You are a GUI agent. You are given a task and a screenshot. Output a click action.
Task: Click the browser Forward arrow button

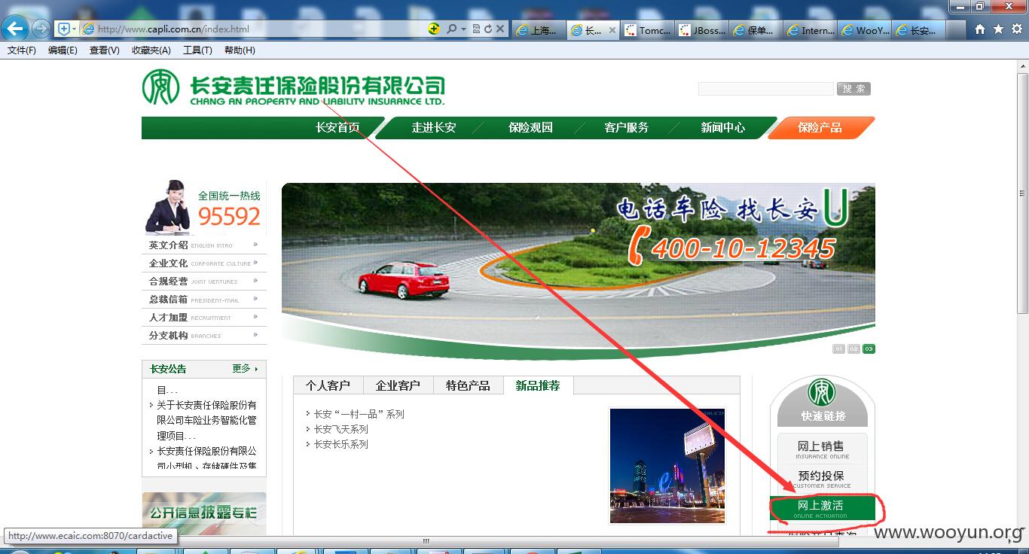click(x=41, y=29)
